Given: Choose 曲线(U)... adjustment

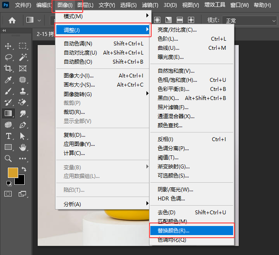Looking at the screenshot, I should 191,48.
